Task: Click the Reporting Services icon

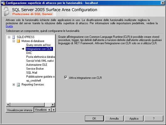Action: (x=18, y=84)
